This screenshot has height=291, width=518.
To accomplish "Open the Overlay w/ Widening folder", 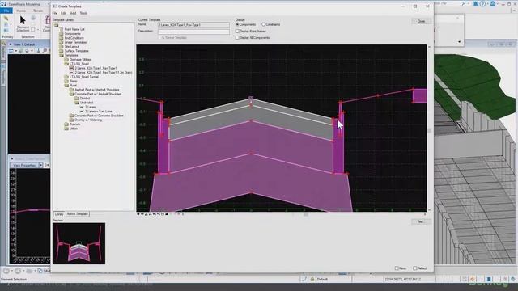I will coord(88,120).
